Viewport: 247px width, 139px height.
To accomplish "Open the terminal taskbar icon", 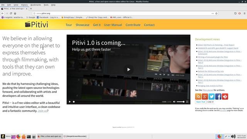I will (x=29, y=136).
